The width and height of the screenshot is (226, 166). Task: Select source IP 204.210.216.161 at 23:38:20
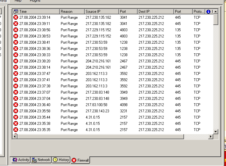click(98, 61)
